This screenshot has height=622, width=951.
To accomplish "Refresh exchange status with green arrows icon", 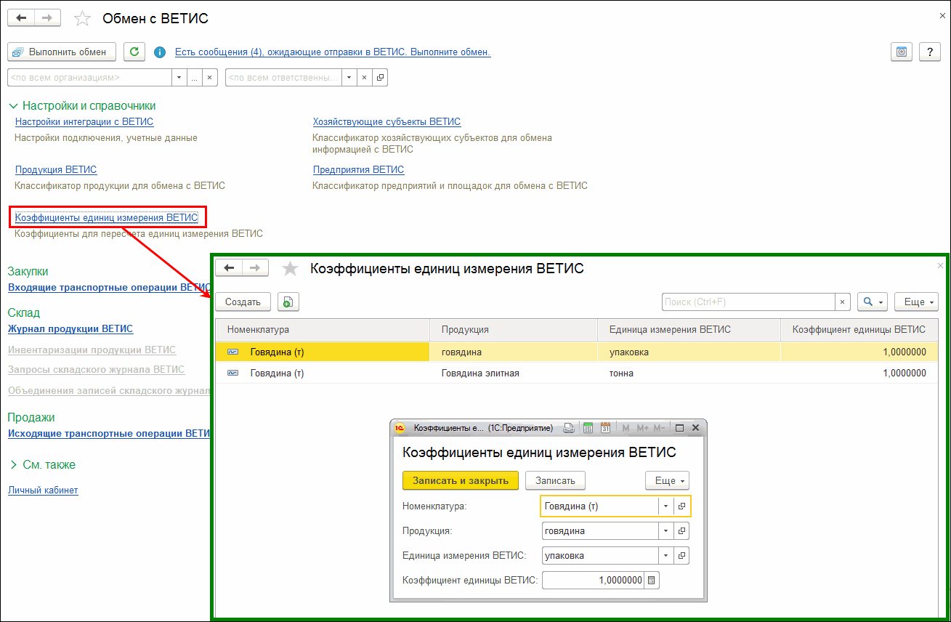I will pyautogui.click(x=134, y=52).
